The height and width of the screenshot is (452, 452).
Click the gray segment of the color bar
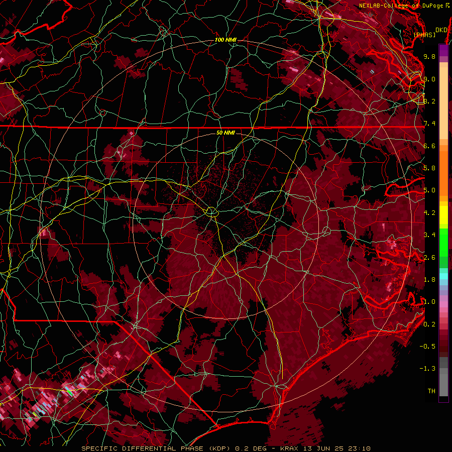tap(443, 377)
